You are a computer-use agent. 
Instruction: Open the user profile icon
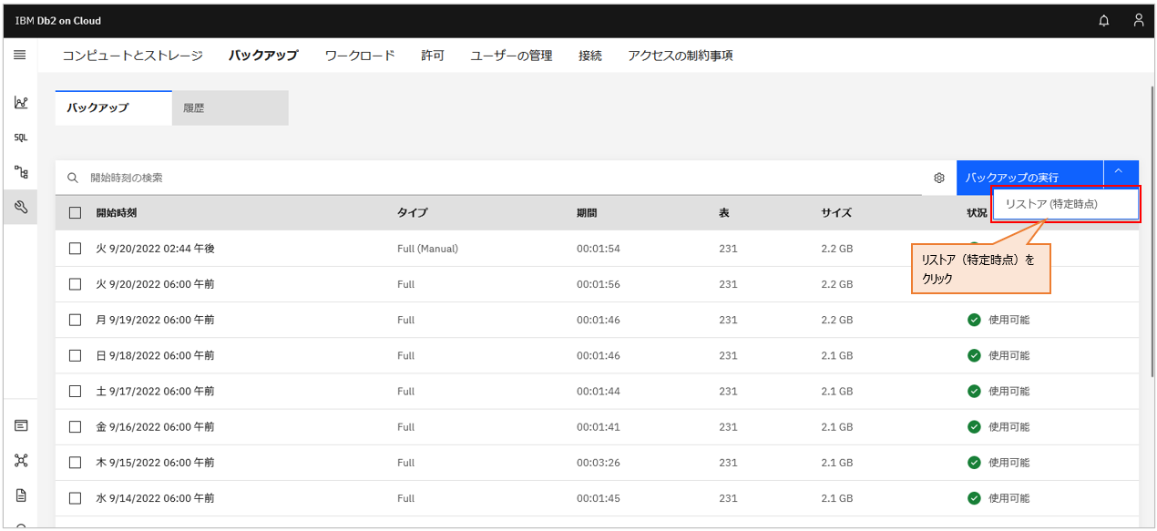coord(1138,20)
